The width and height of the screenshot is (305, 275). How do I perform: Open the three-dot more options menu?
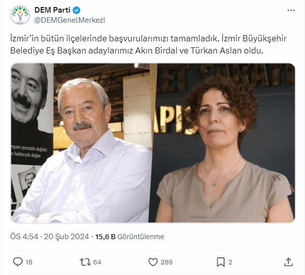click(291, 10)
